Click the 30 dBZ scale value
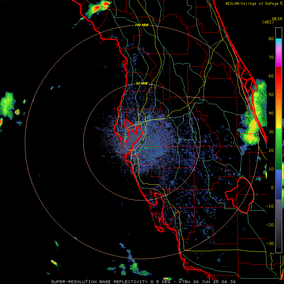The image size is (284, 284). [x=271, y=132]
